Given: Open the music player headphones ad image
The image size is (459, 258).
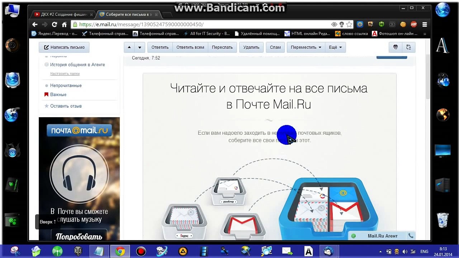Looking at the screenshot, I should click(79, 173).
